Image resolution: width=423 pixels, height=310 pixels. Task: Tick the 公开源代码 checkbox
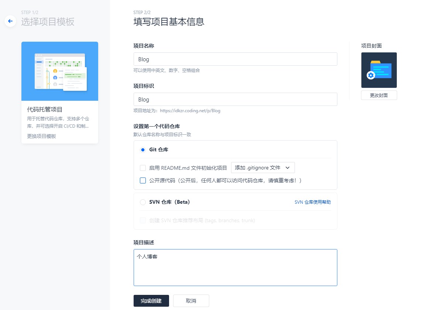(143, 180)
